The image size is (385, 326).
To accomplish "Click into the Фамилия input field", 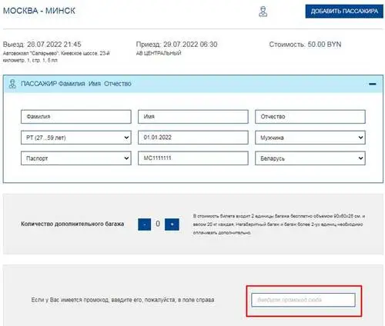I will click(x=76, y=117).
